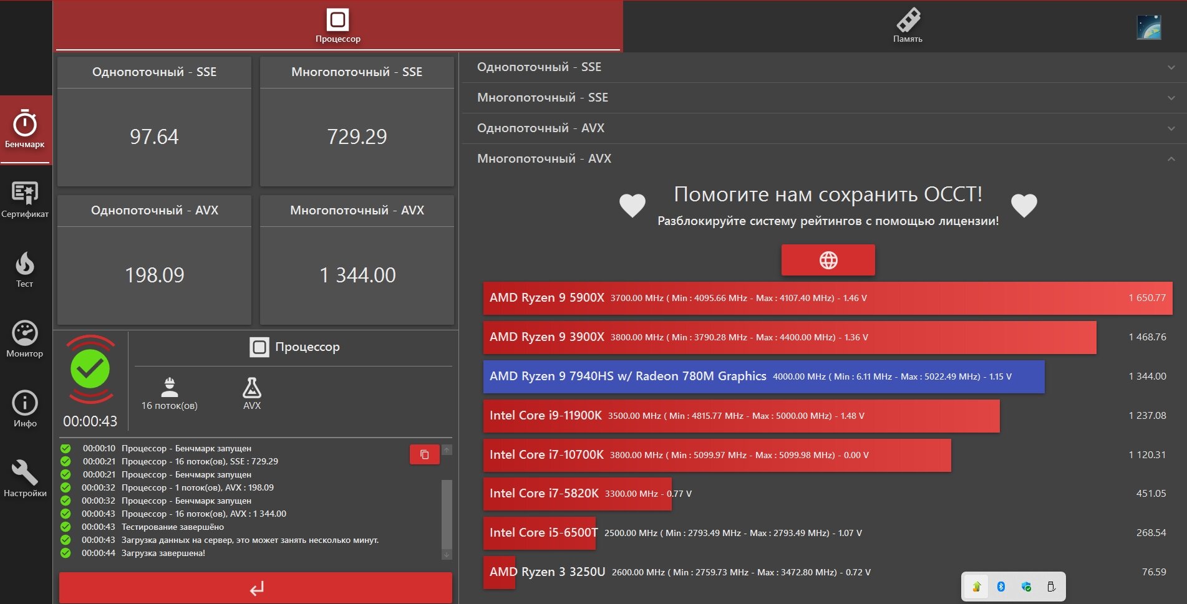Click the log line 'Загрузка данных на сервер'

(x=250, y=540)
